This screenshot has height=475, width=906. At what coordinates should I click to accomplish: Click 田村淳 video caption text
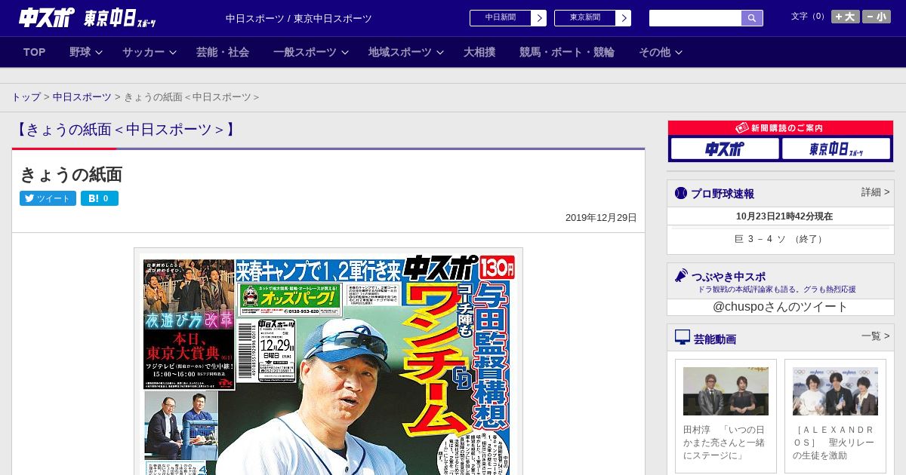tap(726, 443)
